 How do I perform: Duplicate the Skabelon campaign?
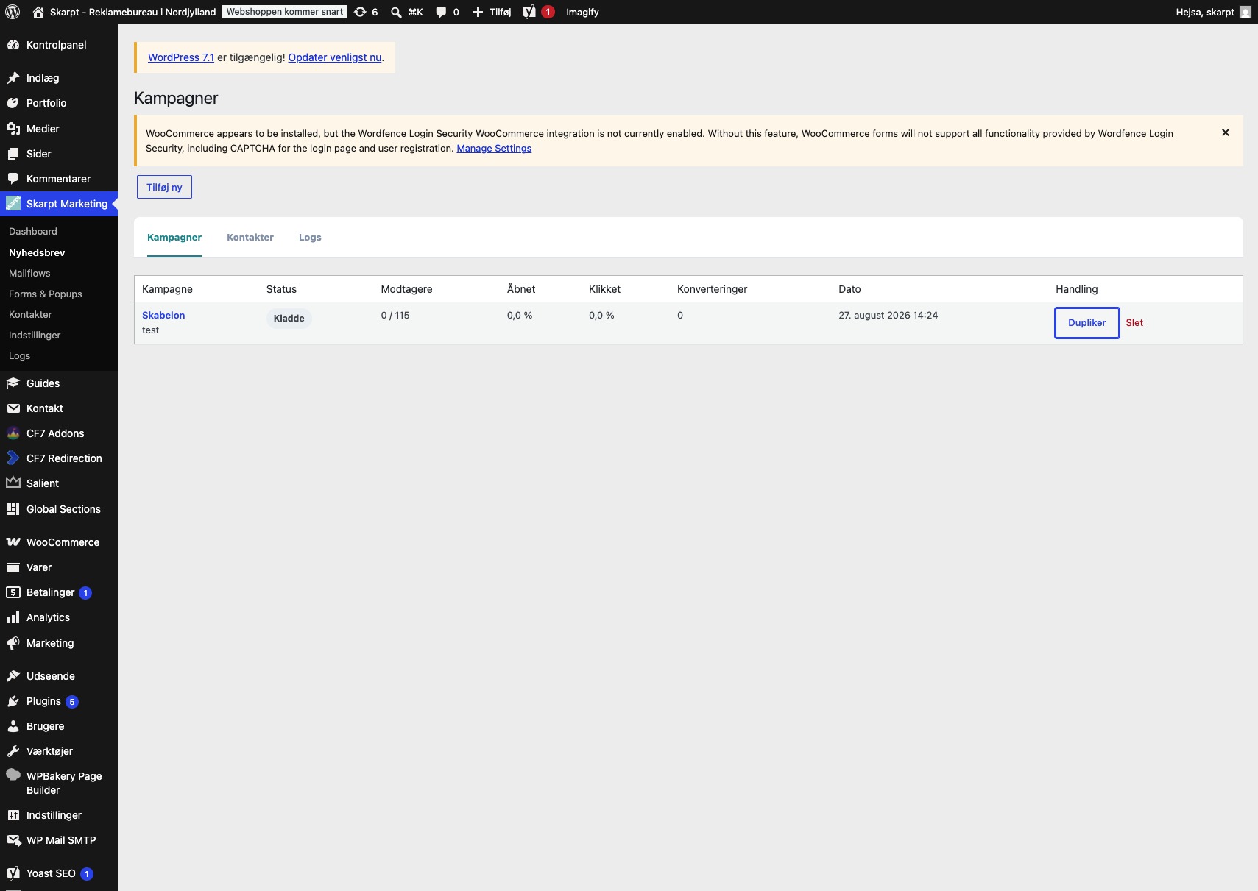[1087, 323]
